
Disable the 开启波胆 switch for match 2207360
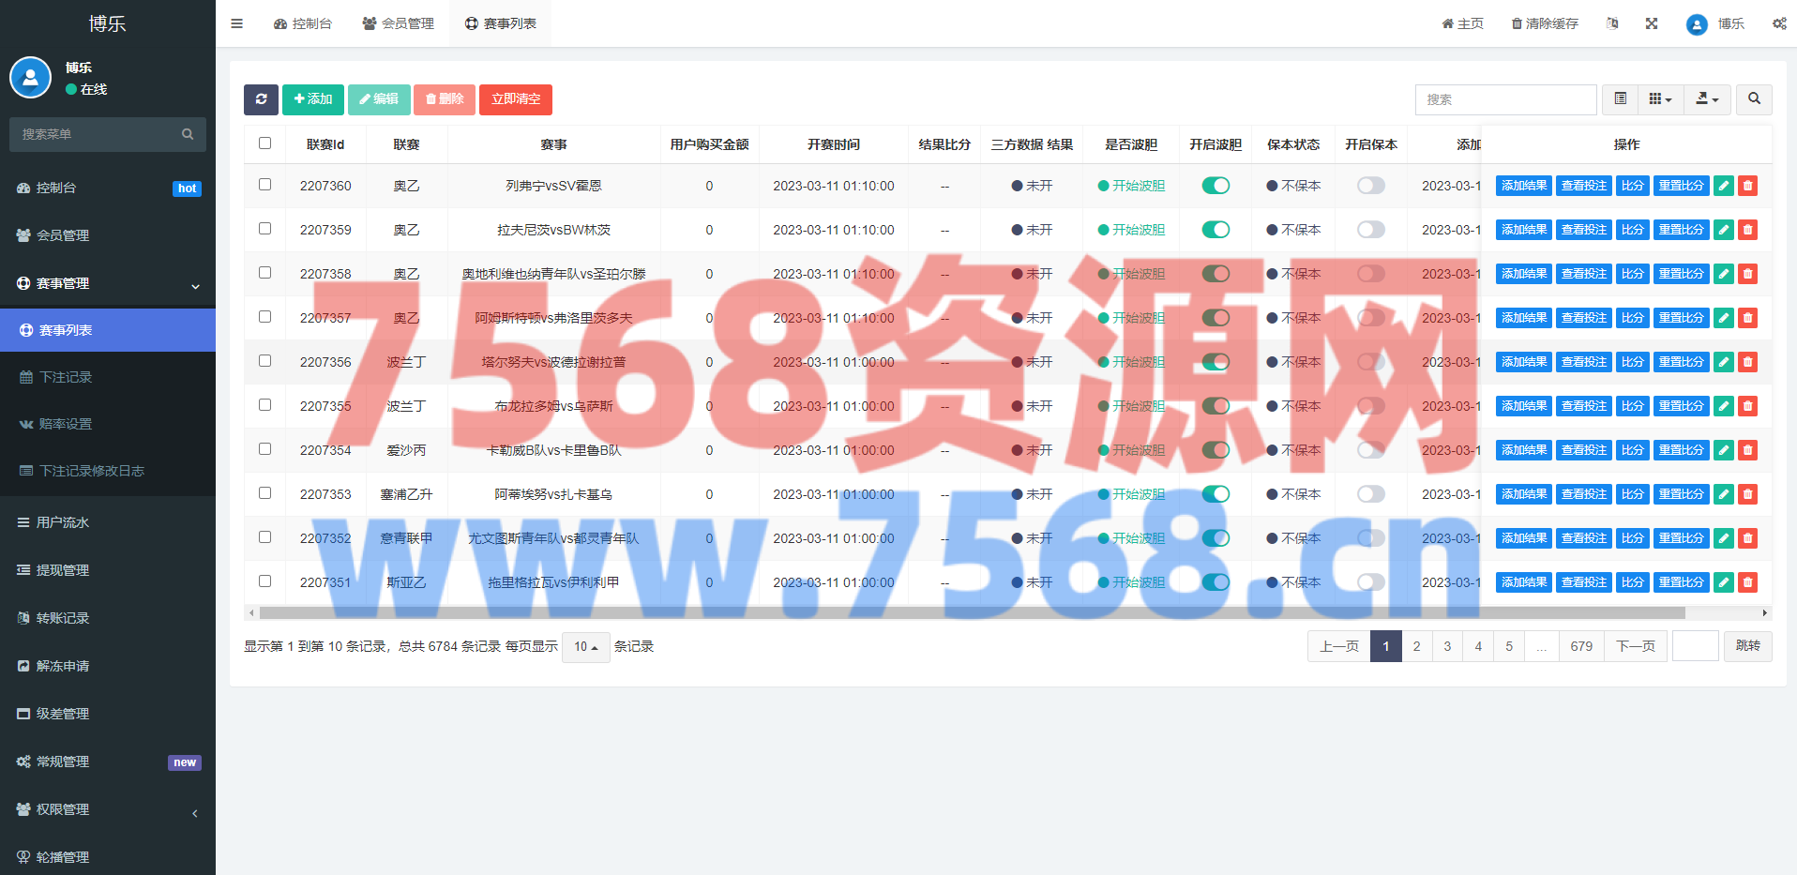pos(1216,186)
